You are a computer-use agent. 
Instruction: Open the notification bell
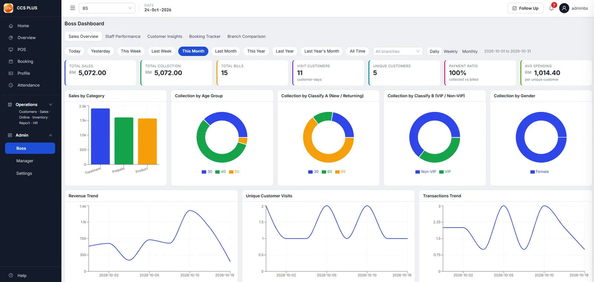[x=551, y=8]
